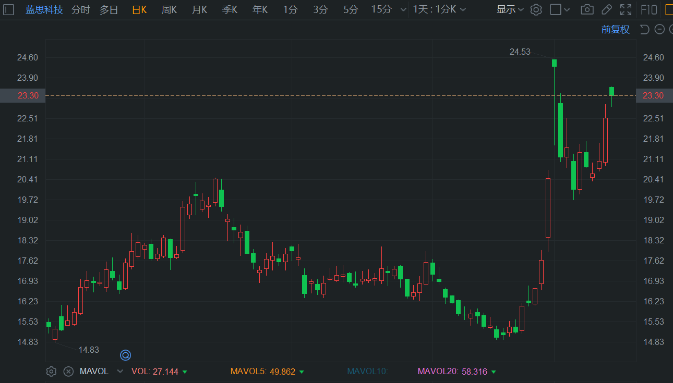Open the 前复权 adjustment selector
673x383 pixels.
tap(616, 29)
